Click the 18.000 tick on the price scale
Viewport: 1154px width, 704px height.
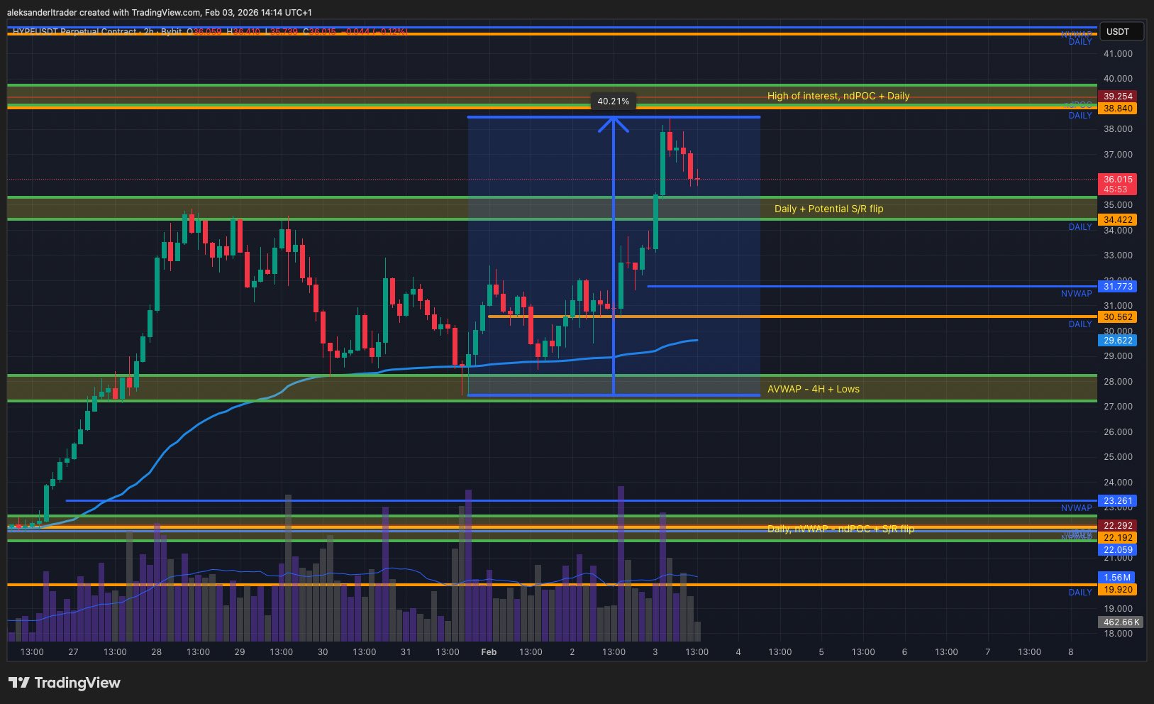[1118, 634]
